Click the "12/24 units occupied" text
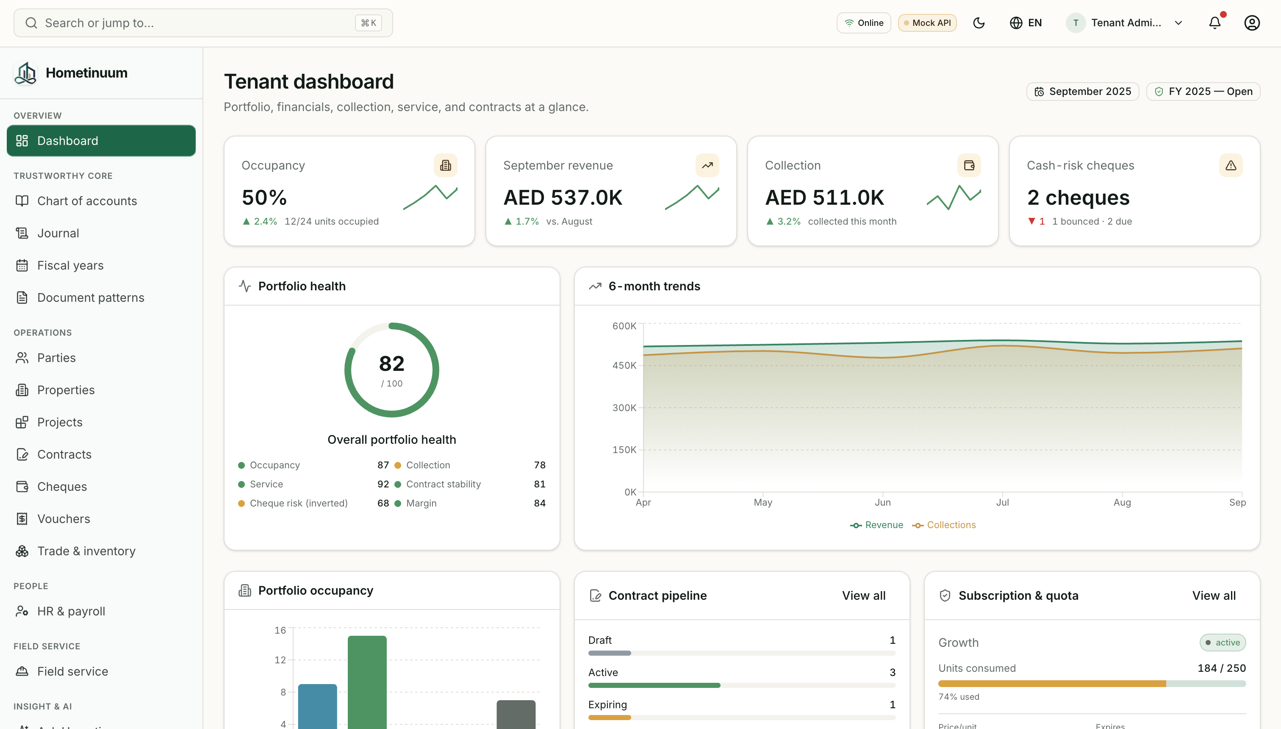1281x729 pixels. pyautogui.click(x=332, y=221)
